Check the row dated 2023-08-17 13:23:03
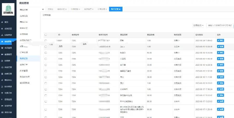The image size is (234, 118). coord(46,101)
